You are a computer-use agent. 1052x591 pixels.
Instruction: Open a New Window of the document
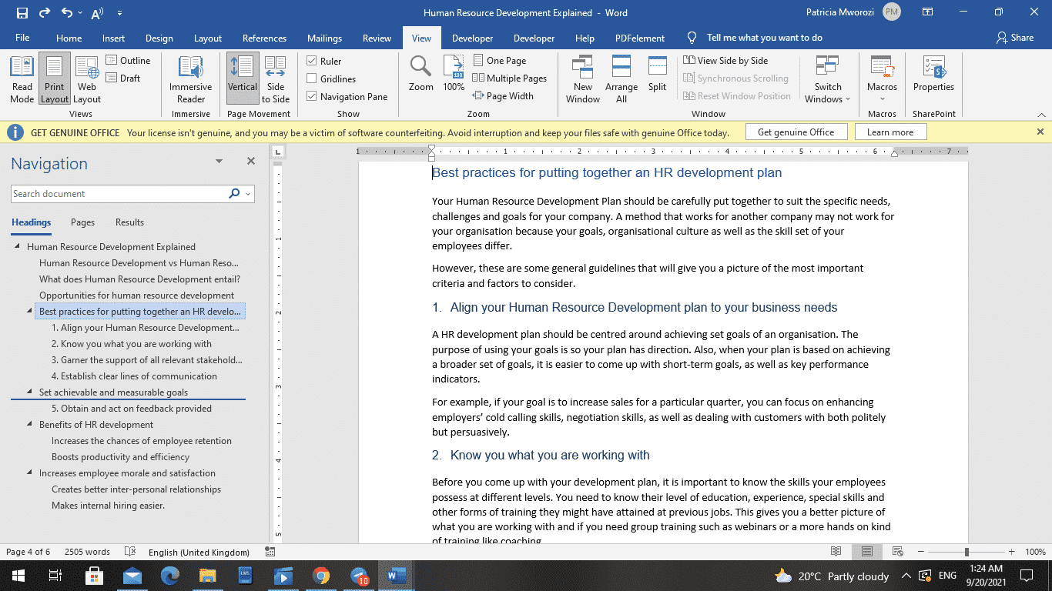[x=583, y=78]
